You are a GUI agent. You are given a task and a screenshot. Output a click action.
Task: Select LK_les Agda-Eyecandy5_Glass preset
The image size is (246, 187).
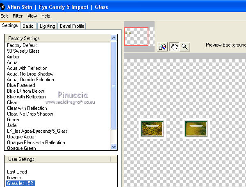coord(37,131)
